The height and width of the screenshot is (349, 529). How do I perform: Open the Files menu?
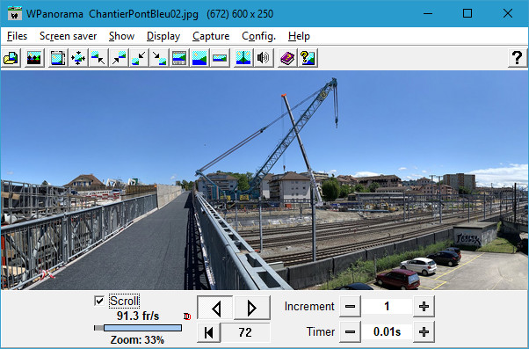click(17, 36)
